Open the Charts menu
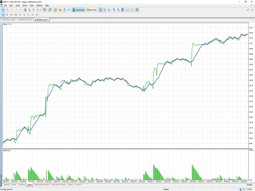 coord(25,6)
